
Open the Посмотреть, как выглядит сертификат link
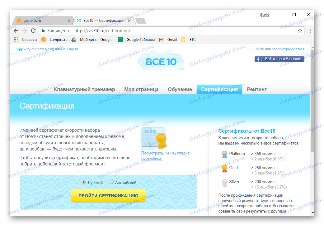point(165,156)
